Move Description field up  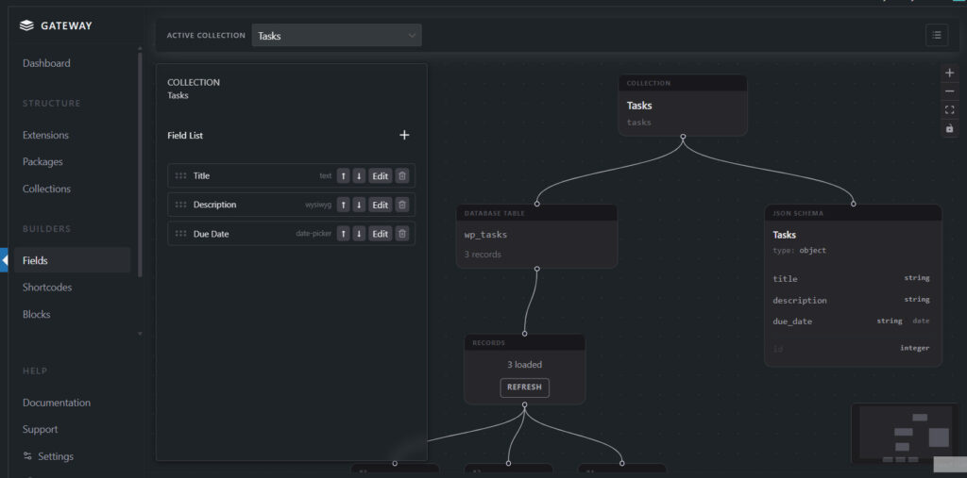[344, 206]
